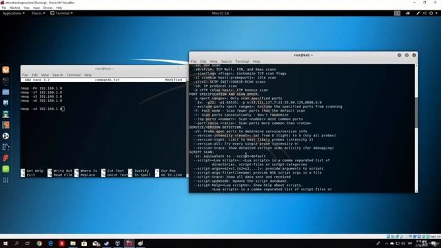441x248 pixels.
Task: Open Microsoft Store from taskbar
Action: point(84,243)
